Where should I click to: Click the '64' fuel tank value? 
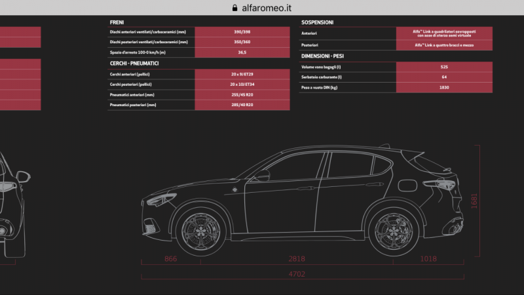[x=444, y=77]
